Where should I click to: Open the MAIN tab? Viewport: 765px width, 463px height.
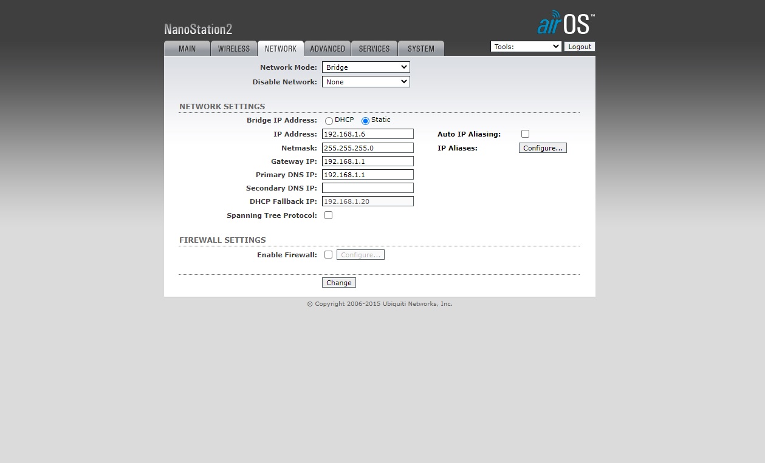pos(187,49)
